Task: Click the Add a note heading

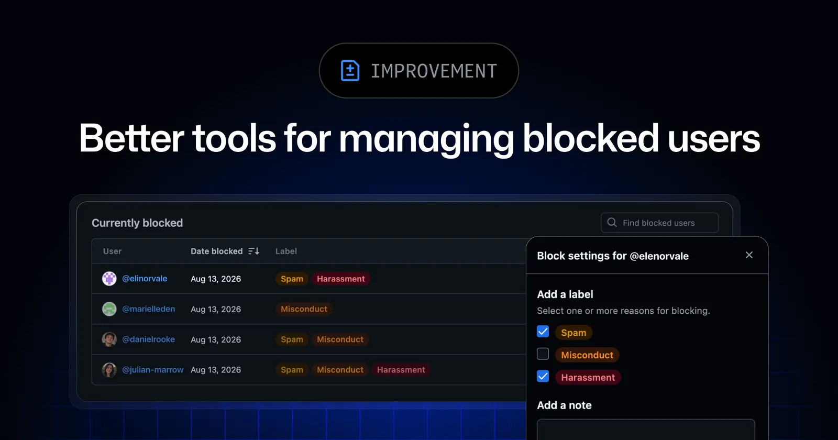Action: [564, 405]
